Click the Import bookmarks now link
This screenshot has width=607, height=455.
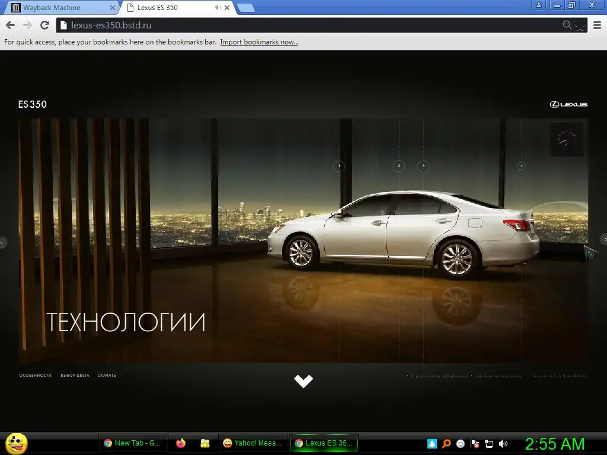[x=259, y=42]
